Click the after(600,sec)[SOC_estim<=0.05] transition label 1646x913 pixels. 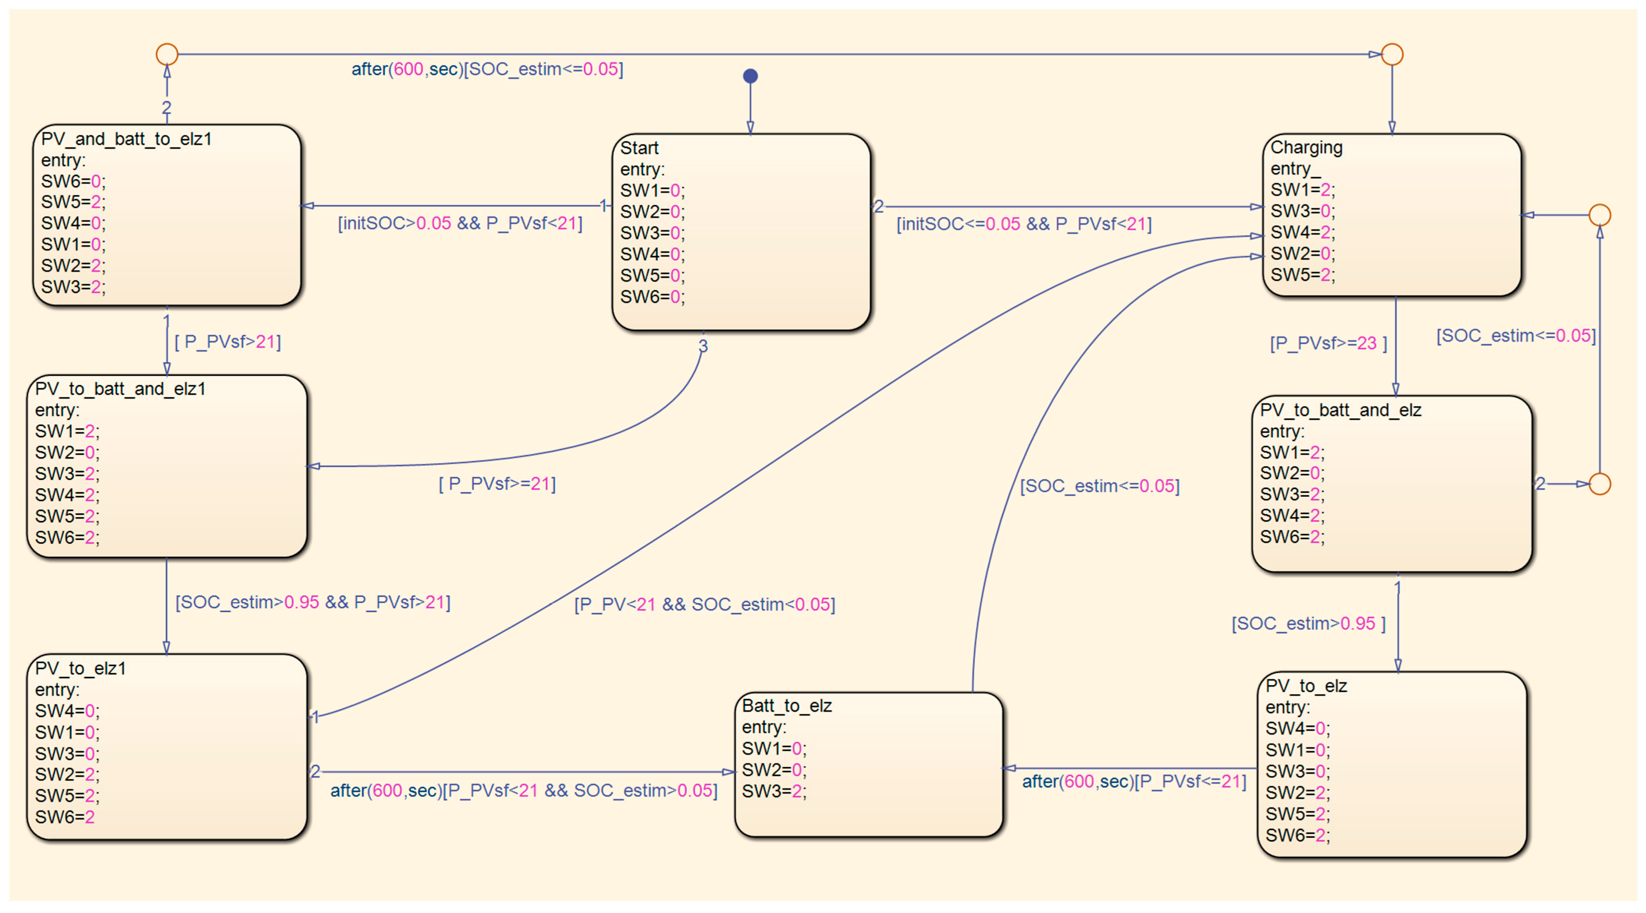[x=487, y=69]
